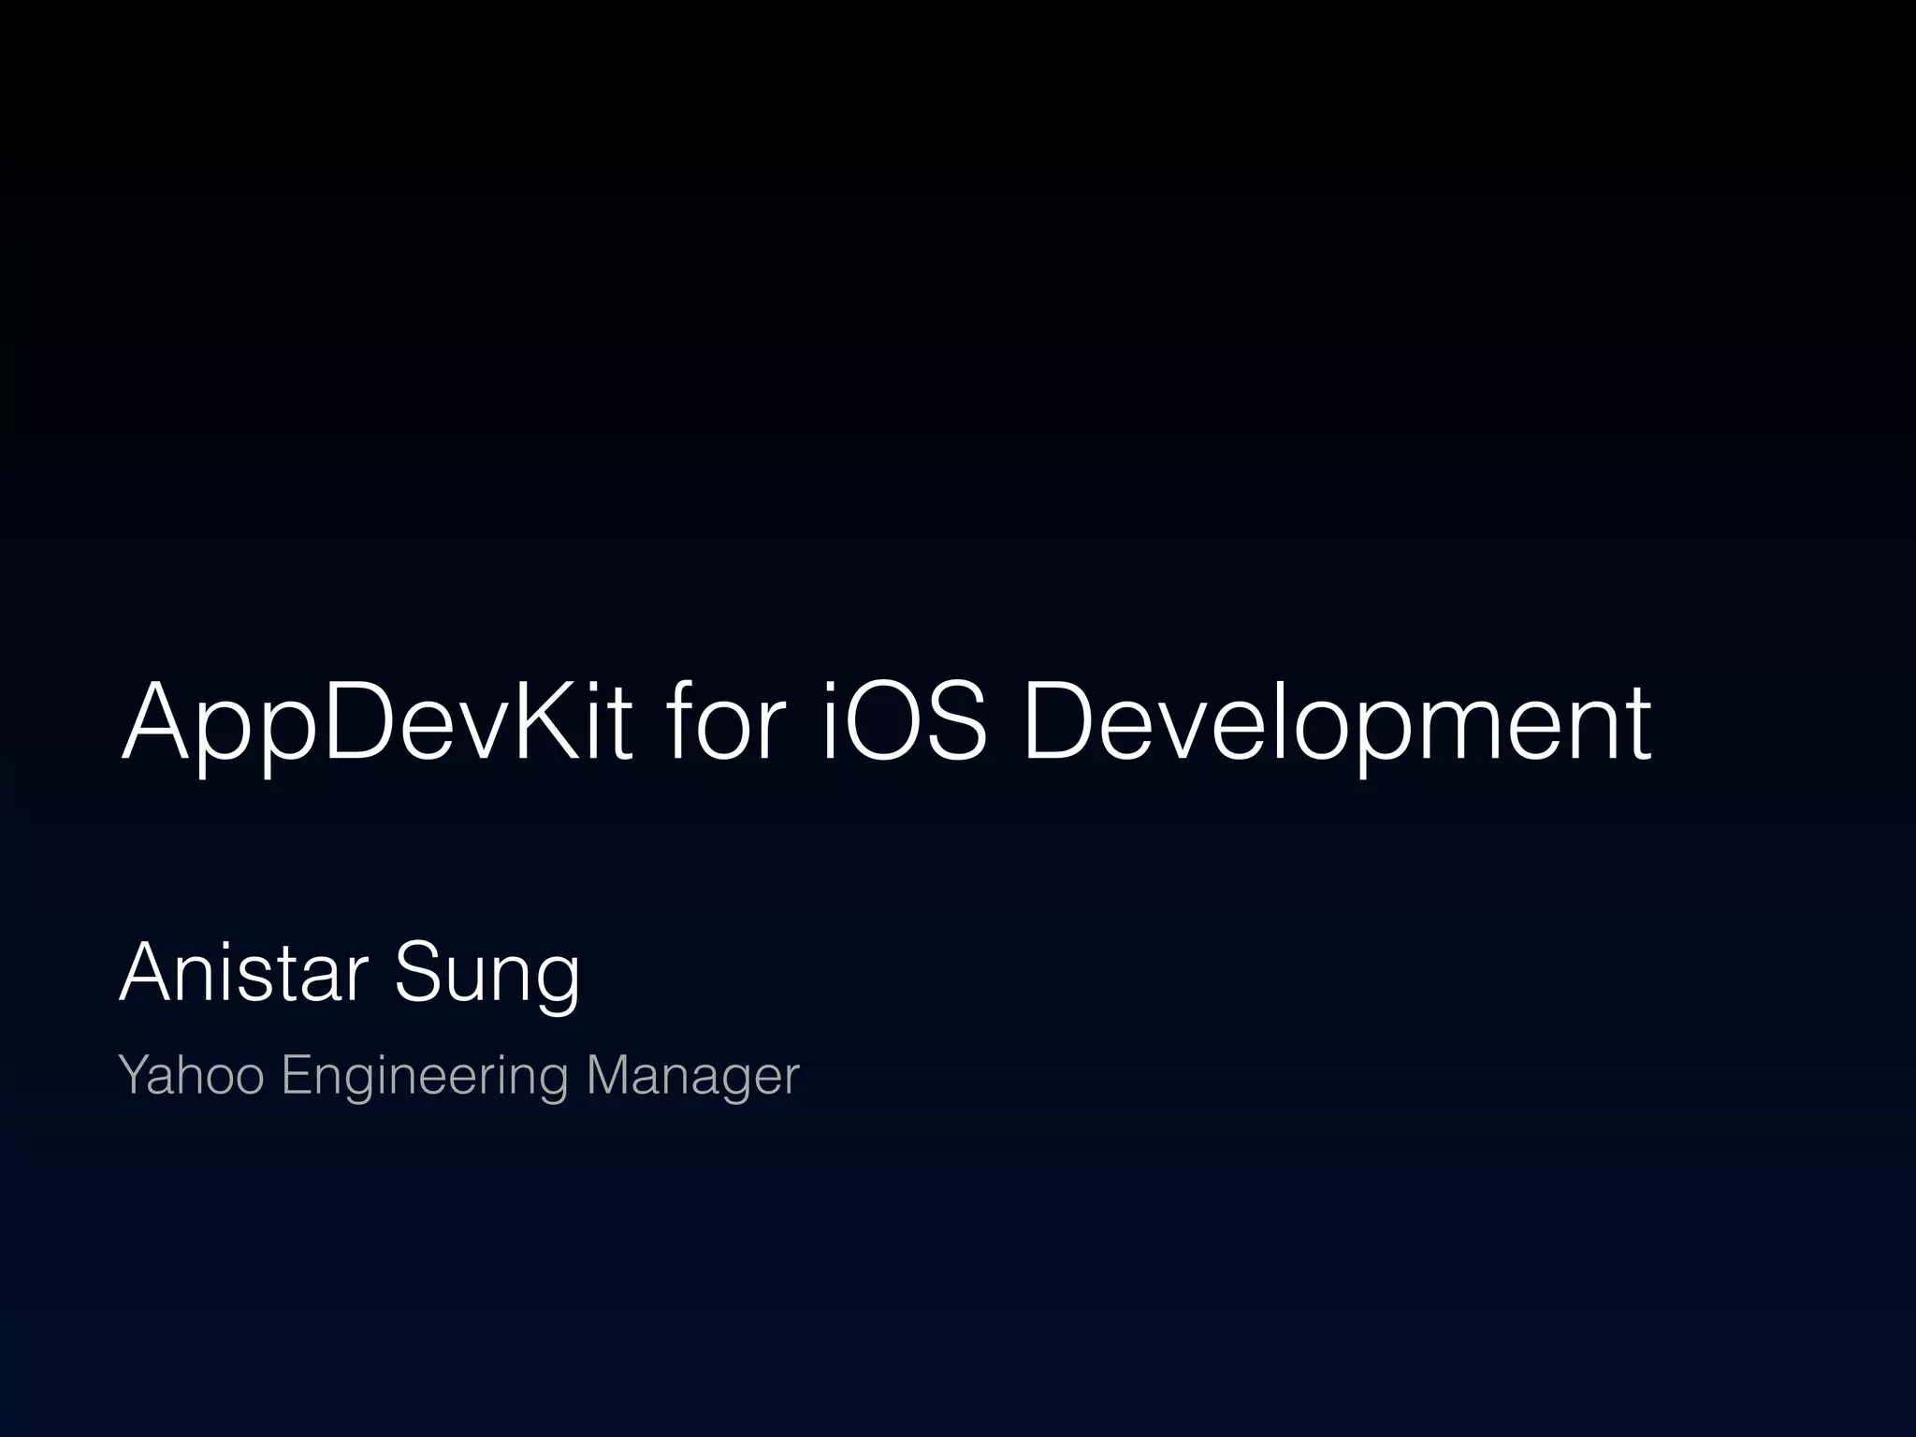
Task: Click the capital A starting Anistar
Action: click(143, 973)
